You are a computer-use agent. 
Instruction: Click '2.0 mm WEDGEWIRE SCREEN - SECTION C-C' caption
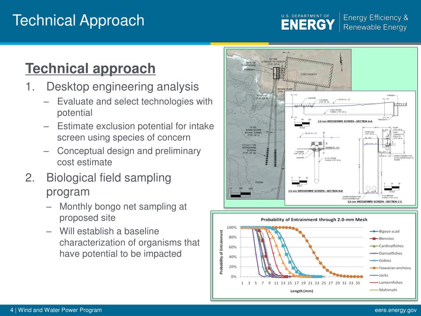point(375,202)
